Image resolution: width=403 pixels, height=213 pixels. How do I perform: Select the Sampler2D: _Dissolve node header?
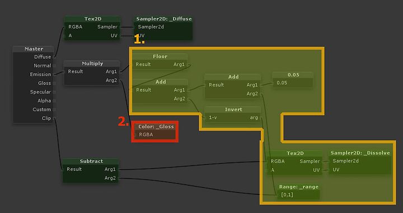coord(360,153)
